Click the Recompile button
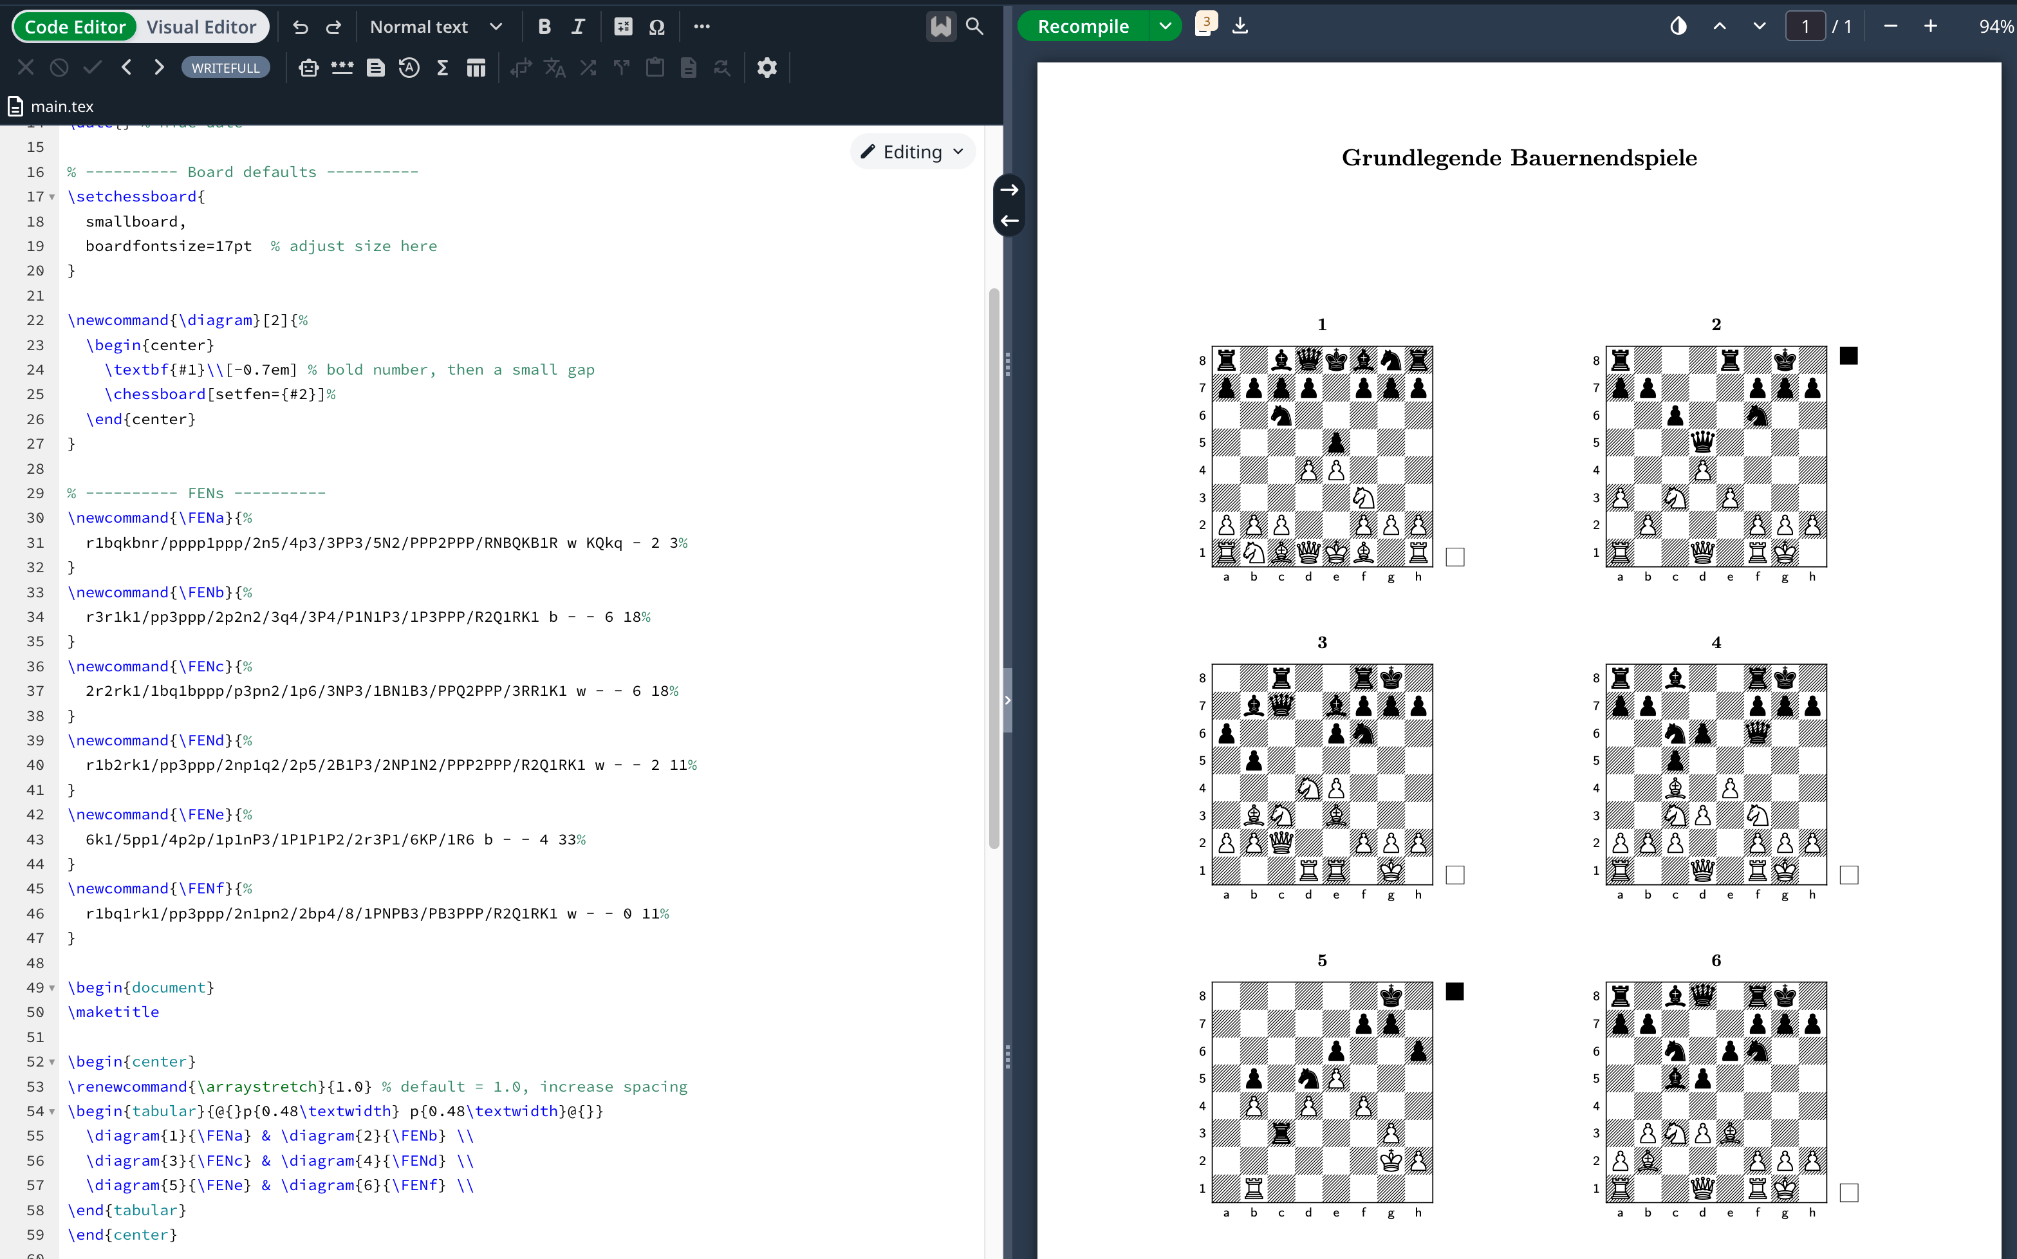Image resolution: width=2017 pixels, height=1259 pixels. click(1083, 26)
